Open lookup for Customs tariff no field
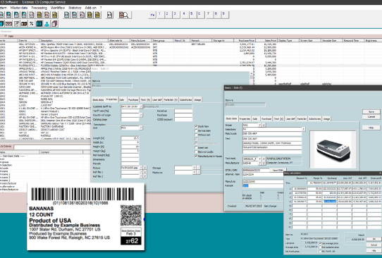The height and width of the screenshot is (258, 382). click(x=141, y=106)
